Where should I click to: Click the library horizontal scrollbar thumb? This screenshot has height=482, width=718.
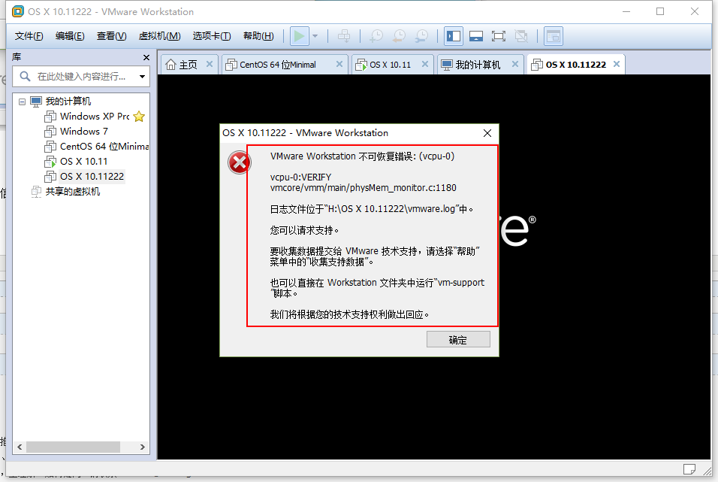click(74, 447)
